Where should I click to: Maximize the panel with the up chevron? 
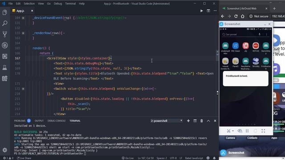208,121
